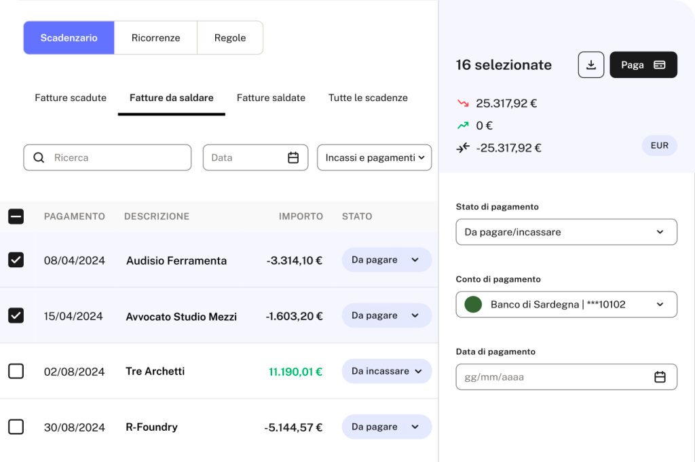Switch to Ricorrenze tab

155,37
